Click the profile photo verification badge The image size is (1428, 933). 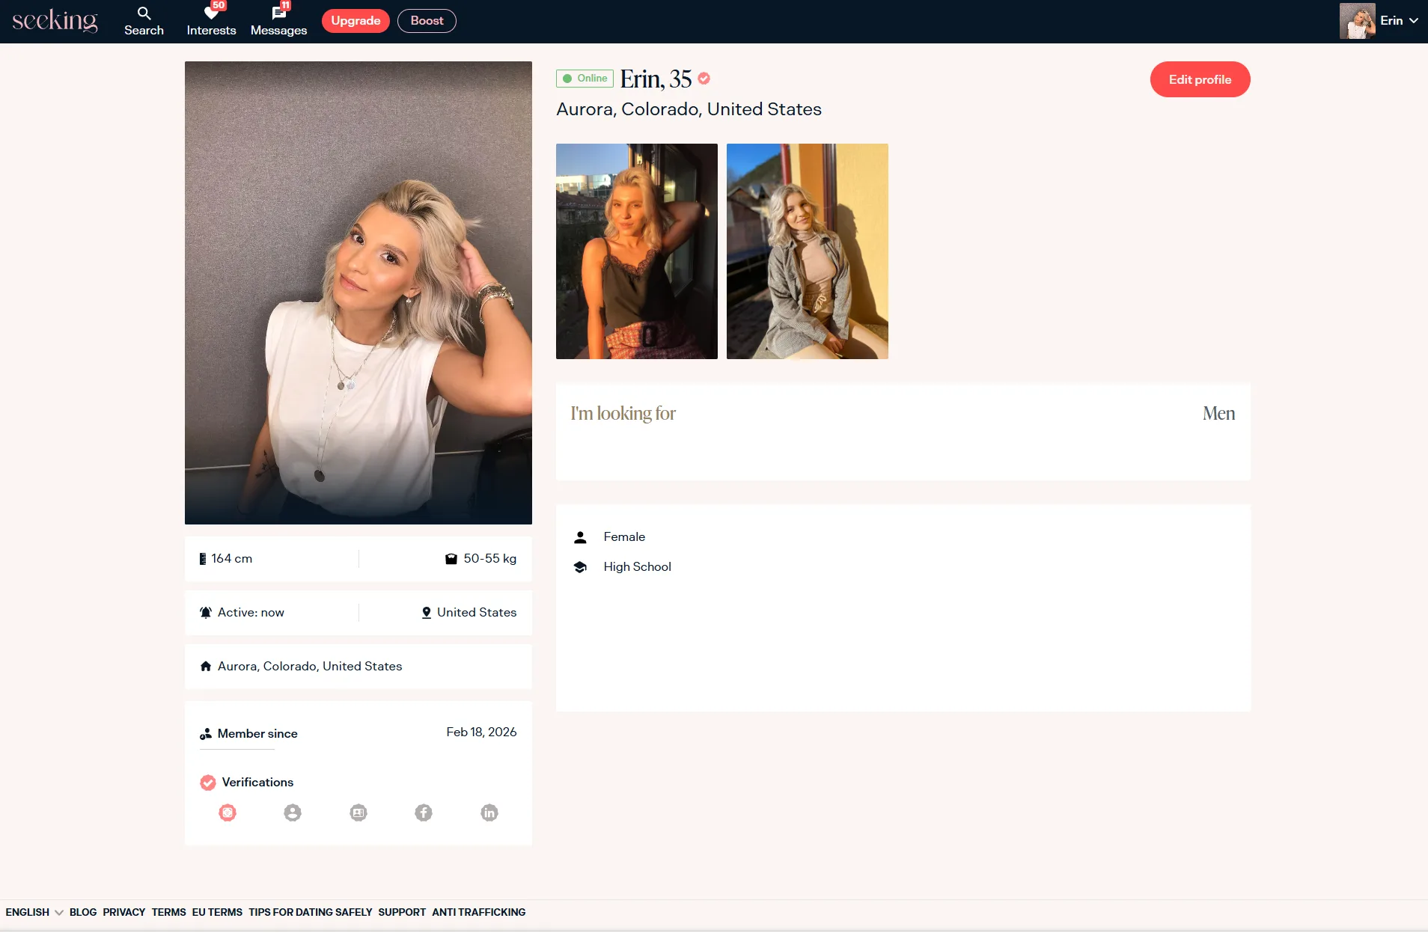(293, 813)
